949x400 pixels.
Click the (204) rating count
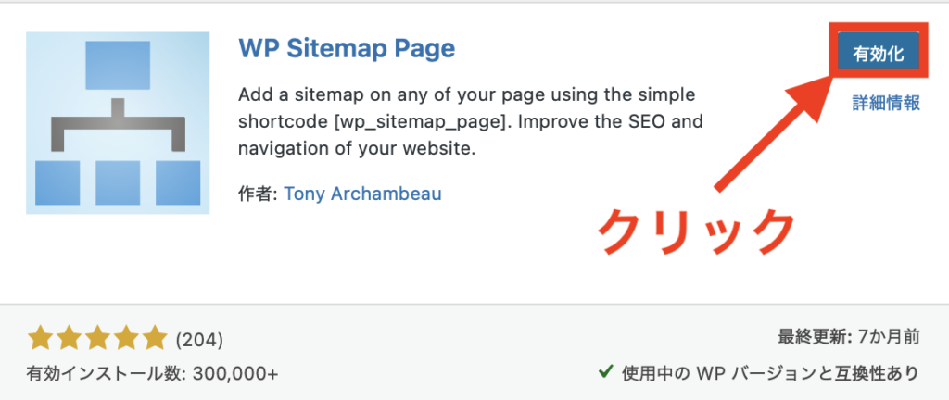199,339
